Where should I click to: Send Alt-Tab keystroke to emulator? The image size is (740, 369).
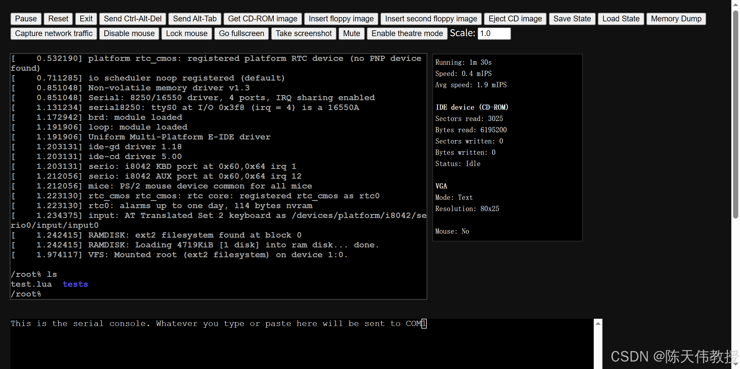tap(195, 19)
